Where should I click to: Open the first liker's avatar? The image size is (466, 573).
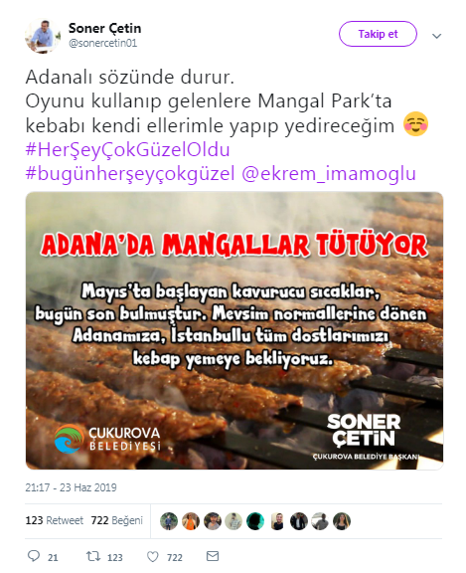pos(169,521)
